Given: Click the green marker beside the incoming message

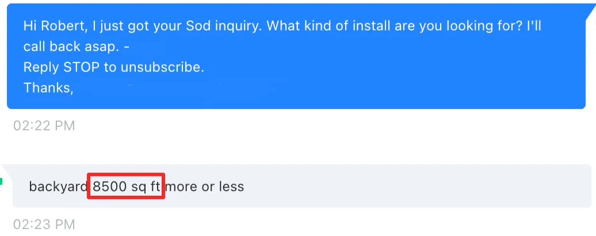Looking at the screenshot, I should point(2,182).
